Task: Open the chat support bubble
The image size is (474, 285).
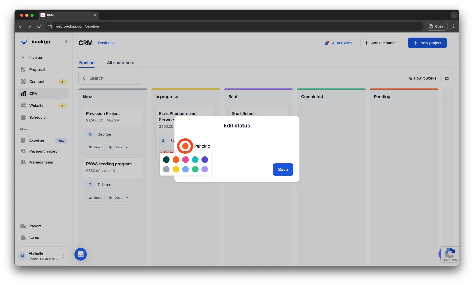Action: tap(81, 254)
